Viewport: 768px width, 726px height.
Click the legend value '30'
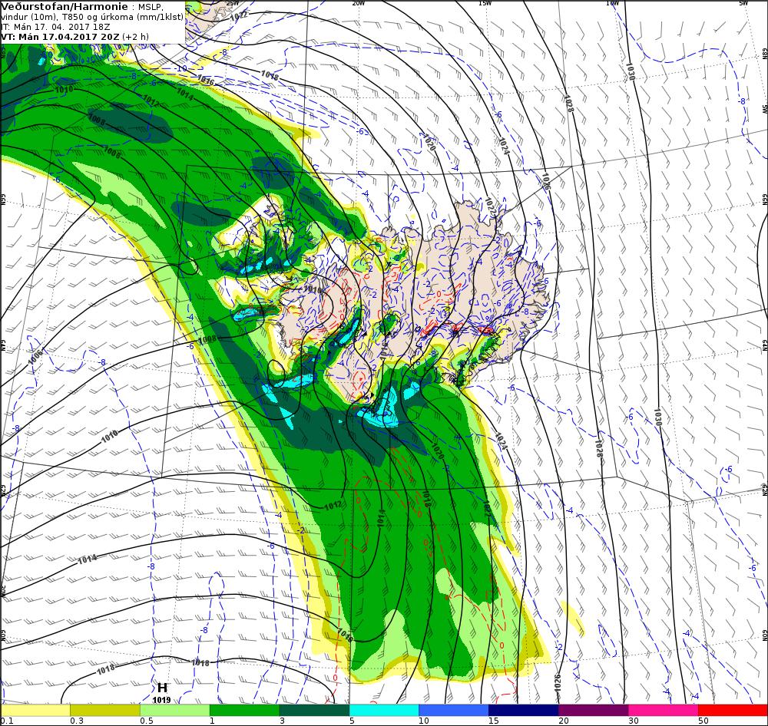pos(634,721)
